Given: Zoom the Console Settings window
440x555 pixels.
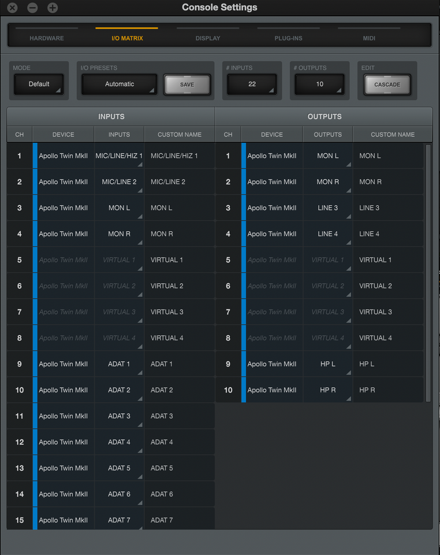Looking at the screenshot, I should coord(53,8).
